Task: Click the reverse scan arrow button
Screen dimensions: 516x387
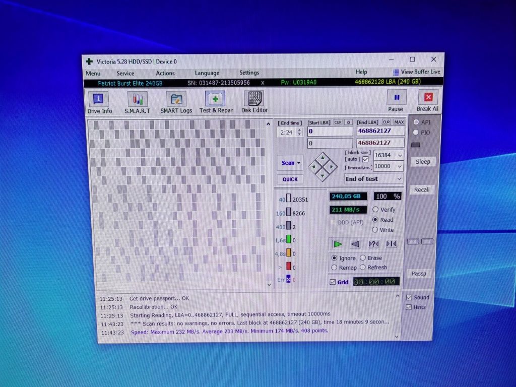Action: tap(355, 244)
